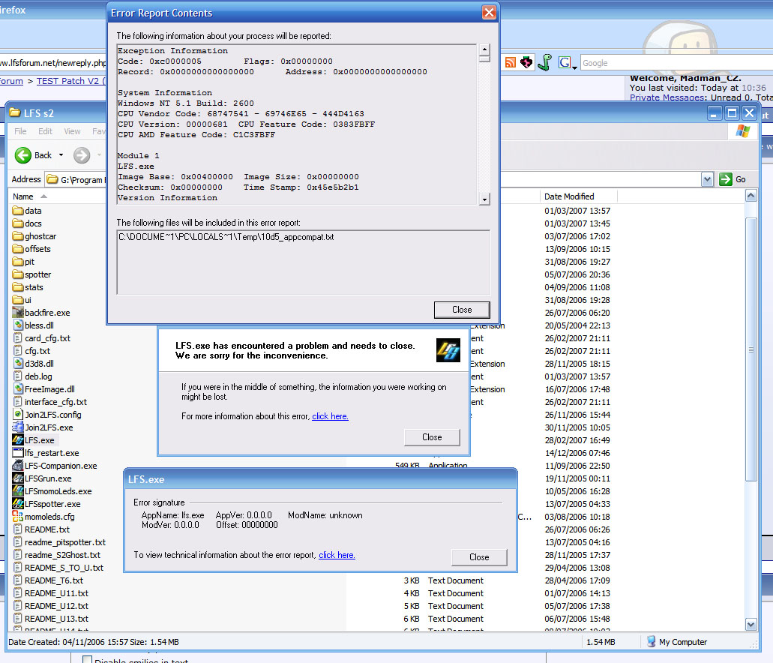Select bless.dll file
This screenshot has width=773, height=663.
coord(34,325)
